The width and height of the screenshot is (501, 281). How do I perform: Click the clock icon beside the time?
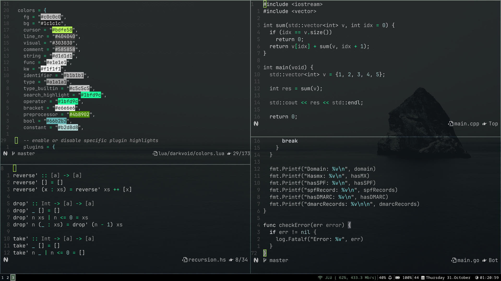[x=477, y=278]
